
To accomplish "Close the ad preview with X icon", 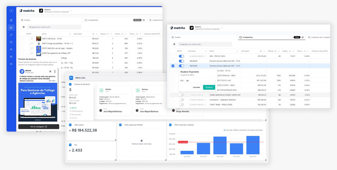I will click(x=50, y=71).
